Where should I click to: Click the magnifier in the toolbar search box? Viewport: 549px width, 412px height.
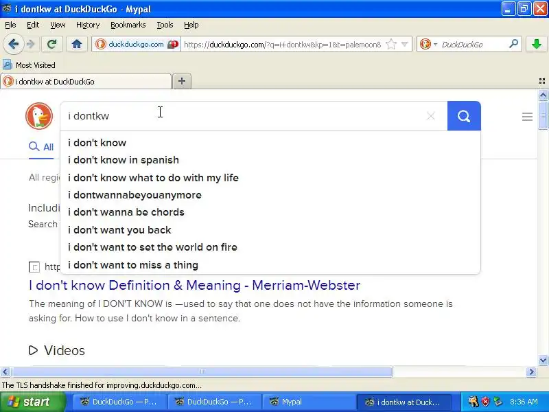(x=513, y=44)
